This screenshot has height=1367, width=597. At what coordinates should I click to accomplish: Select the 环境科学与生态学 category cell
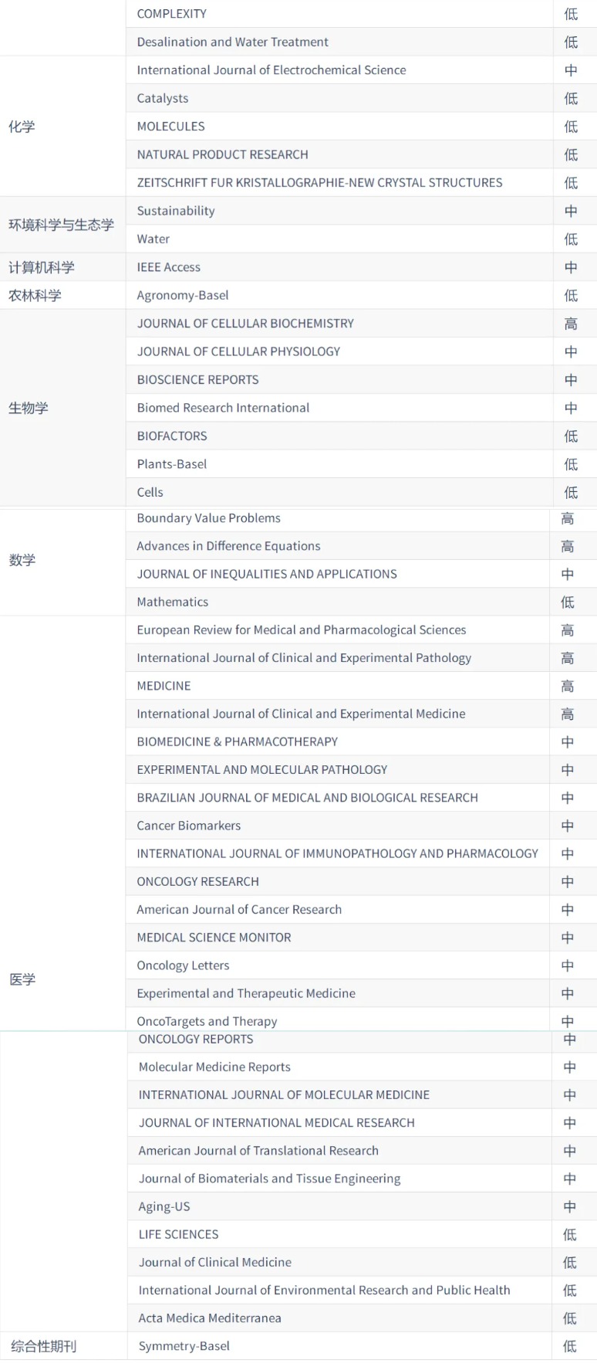[61, 225]
